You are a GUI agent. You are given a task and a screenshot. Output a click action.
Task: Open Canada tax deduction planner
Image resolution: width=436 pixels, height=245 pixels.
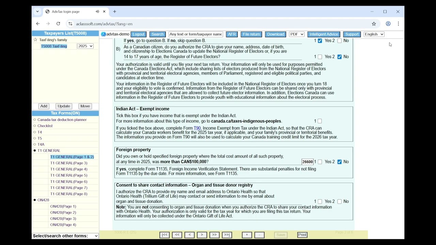pos(62,120)
